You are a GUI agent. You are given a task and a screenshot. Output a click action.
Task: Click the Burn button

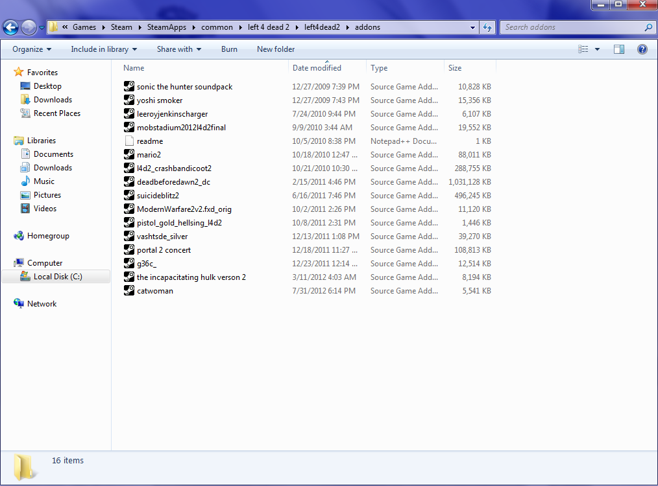229,49
